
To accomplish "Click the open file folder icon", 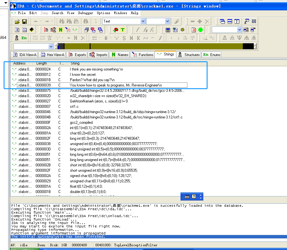I will pyautogui.click(x=17, y=22).
